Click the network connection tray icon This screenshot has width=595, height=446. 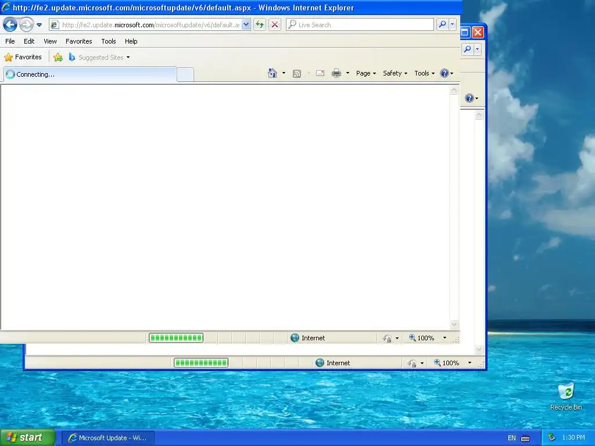(551, 438)
